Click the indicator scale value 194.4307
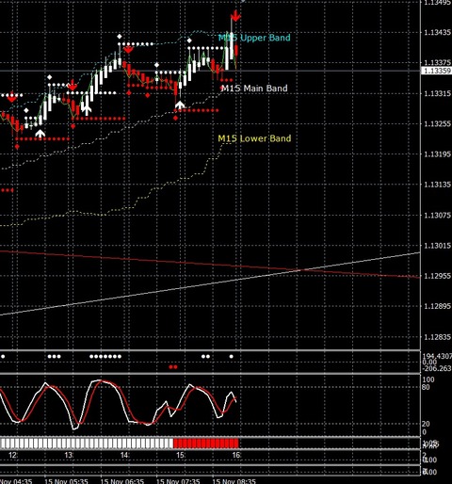The height and width of the screenshot is (484, 452). 437,356
